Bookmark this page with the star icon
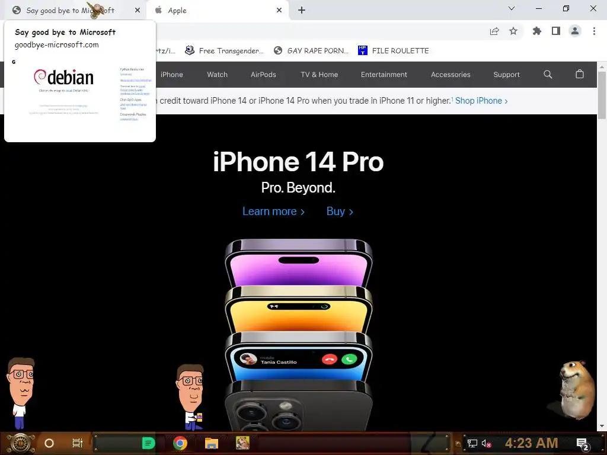 (x=513, y=31)
